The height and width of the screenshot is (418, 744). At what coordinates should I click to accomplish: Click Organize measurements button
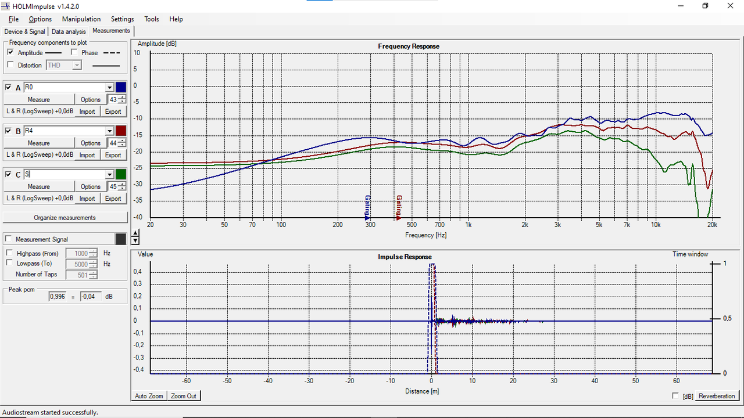coord(65,218)
